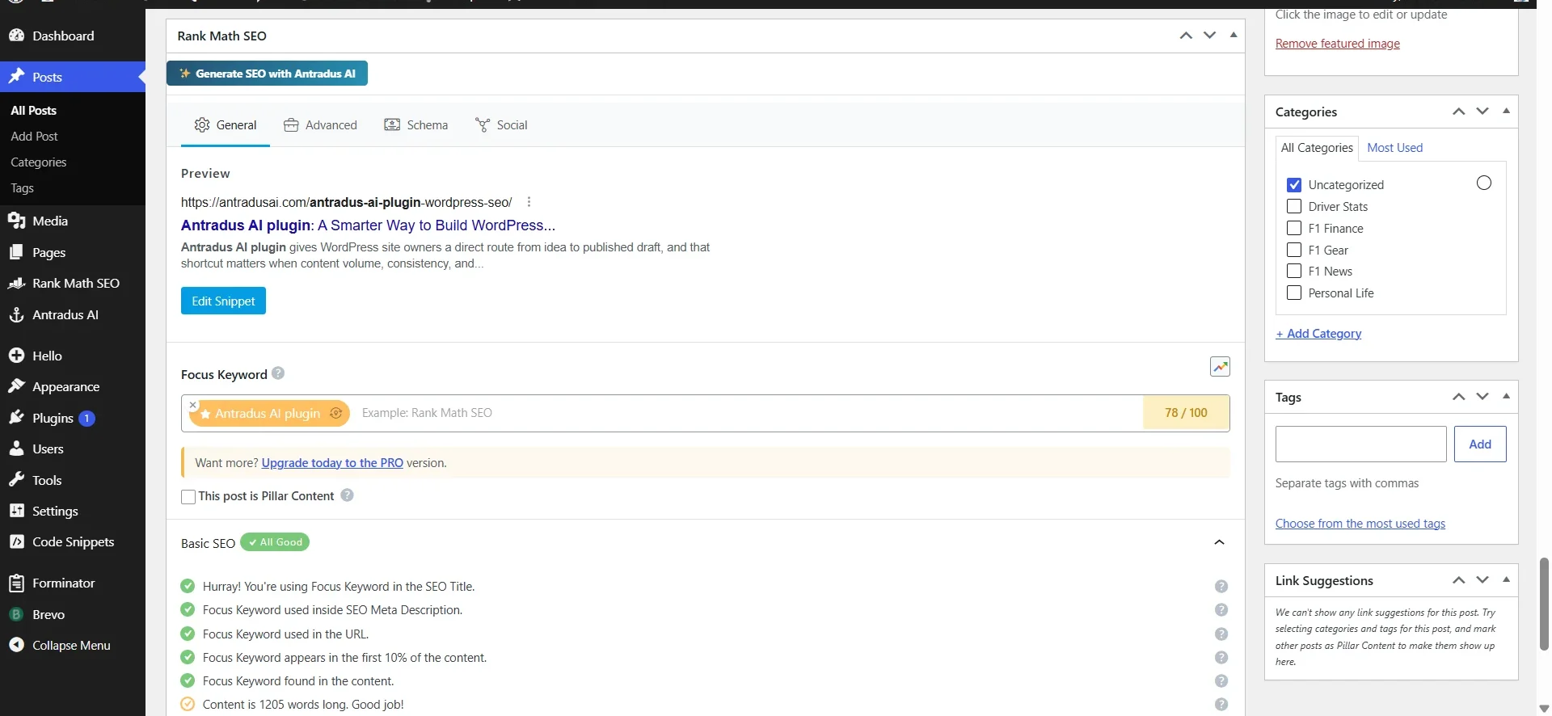Viewport: 1552px width, 716px height.
Task: Open help for keyword in URL check
Action: point(1221,634)
